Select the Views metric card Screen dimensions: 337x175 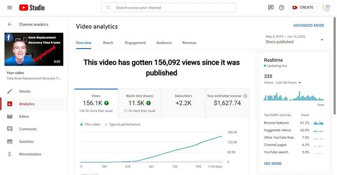tap(96, 103)
